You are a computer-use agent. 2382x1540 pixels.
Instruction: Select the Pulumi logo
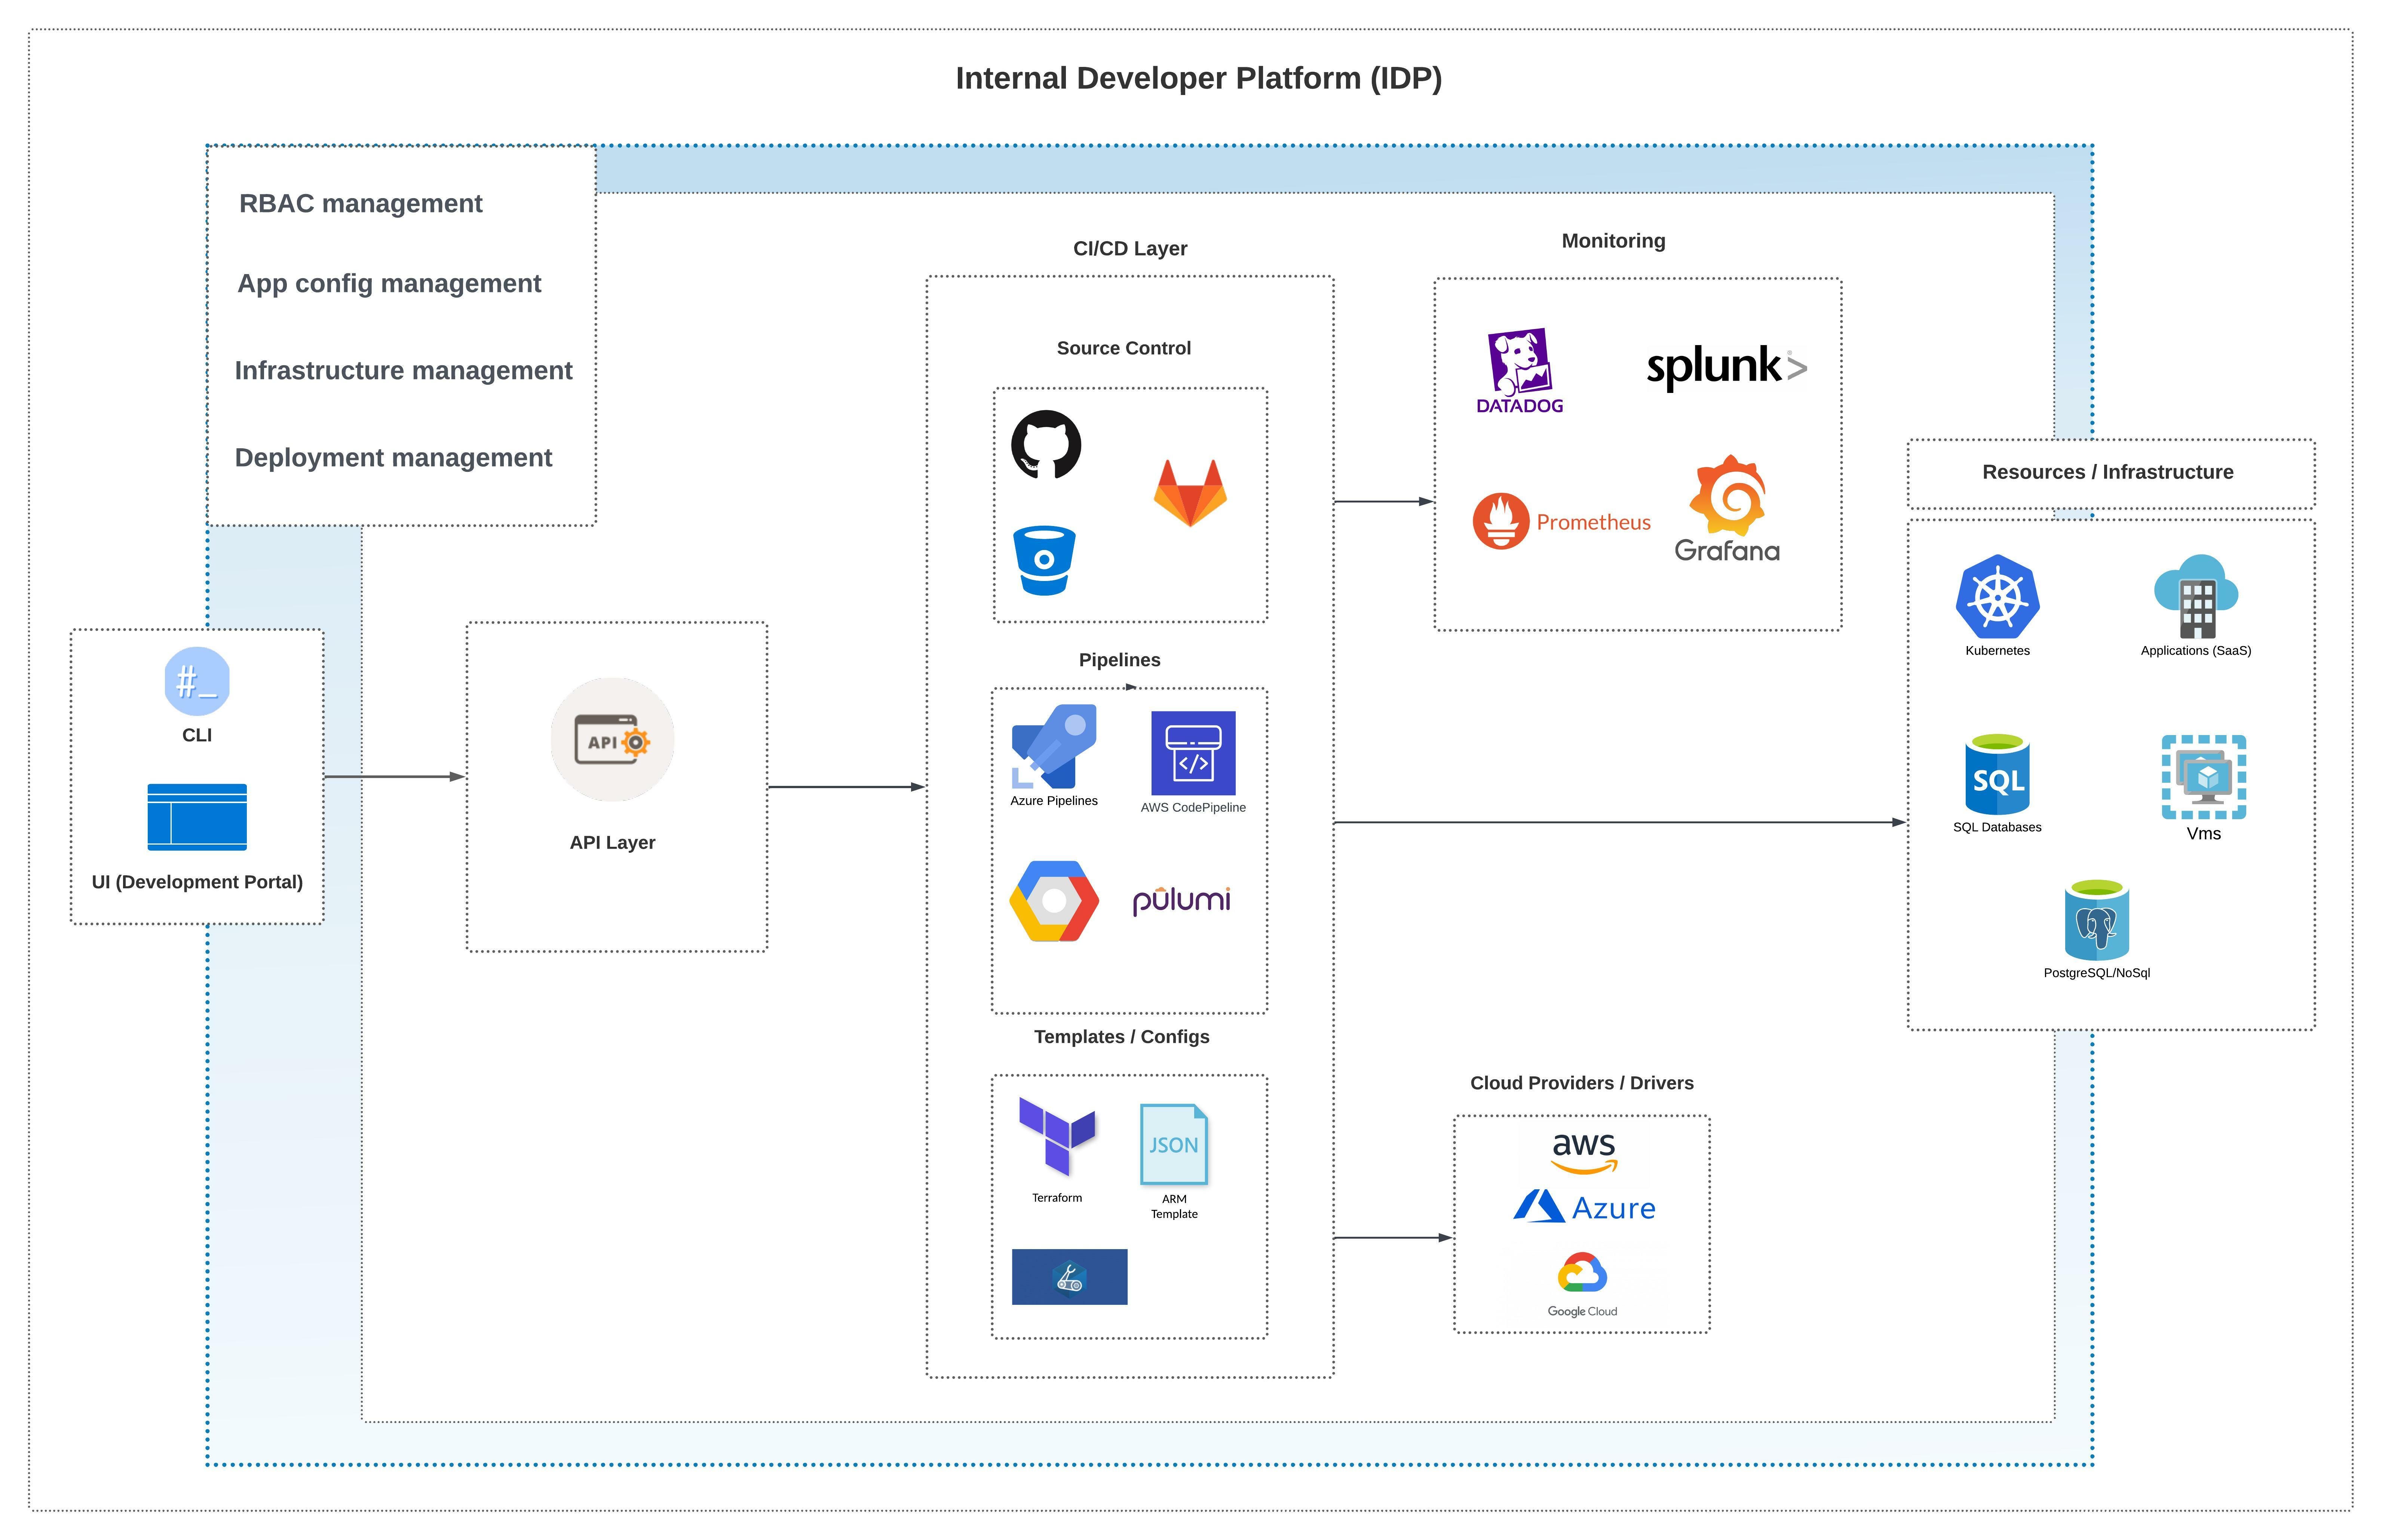[x=1180, y=900]
